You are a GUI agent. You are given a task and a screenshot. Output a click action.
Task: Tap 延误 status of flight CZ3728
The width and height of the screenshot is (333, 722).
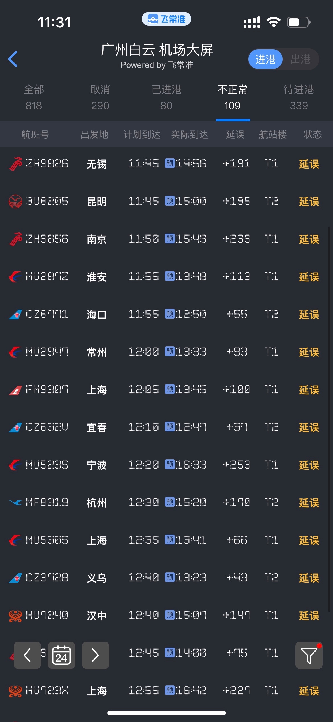[x=309, y=578]
